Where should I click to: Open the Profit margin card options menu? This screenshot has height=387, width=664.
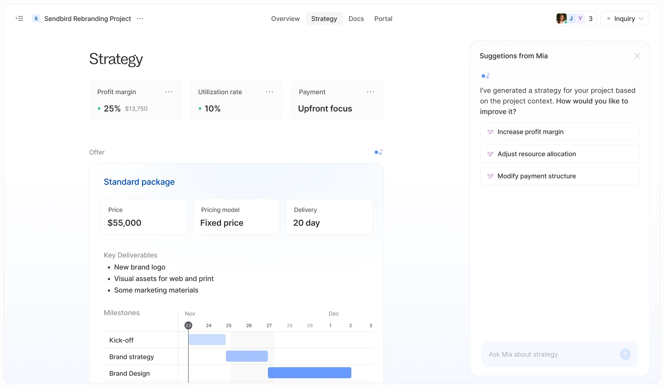point(168,92)
